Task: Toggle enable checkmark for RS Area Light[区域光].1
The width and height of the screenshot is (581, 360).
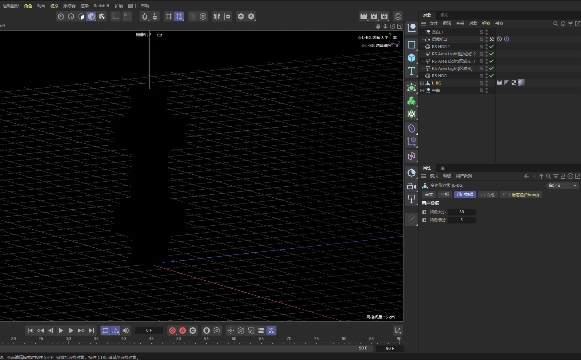Action: coord(491,61)
